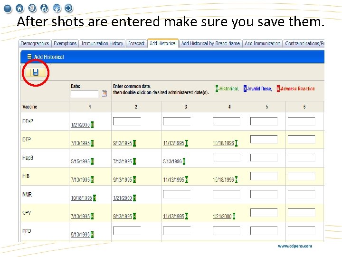Viewport: 342px width, 257px height.
Task: Click the blue Invalid Dose legend icon
Action: [245, 89]
